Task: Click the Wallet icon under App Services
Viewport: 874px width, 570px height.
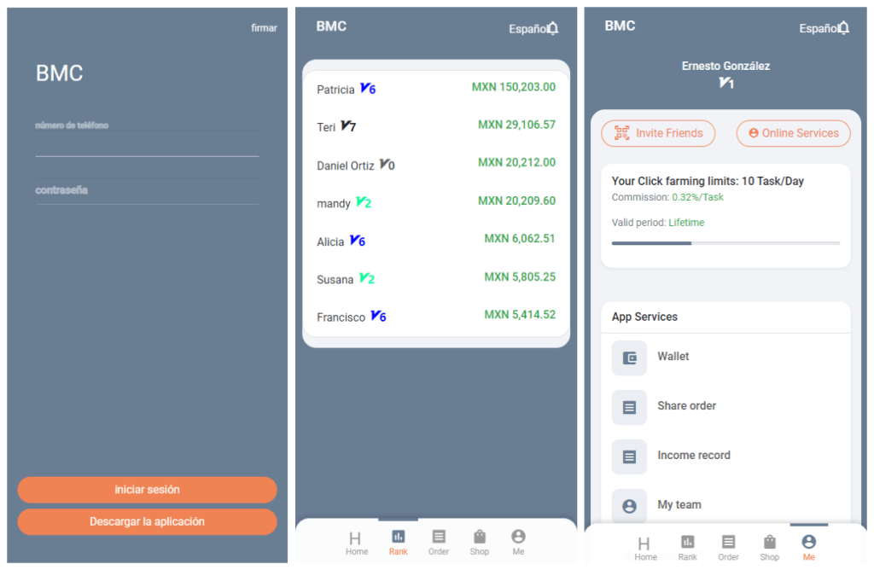Action: (629, 358)
